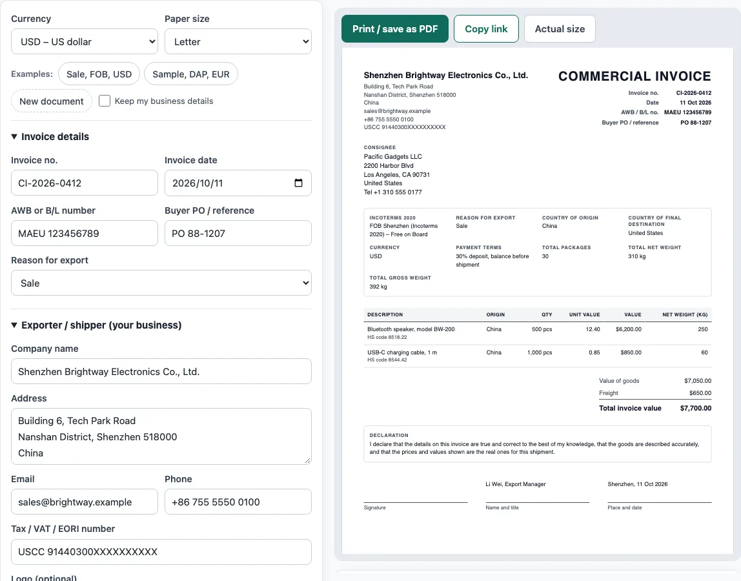Click the $6,200.00 value cell
Image resolution: width=741 pixels, height=581 pixels.
629,329
